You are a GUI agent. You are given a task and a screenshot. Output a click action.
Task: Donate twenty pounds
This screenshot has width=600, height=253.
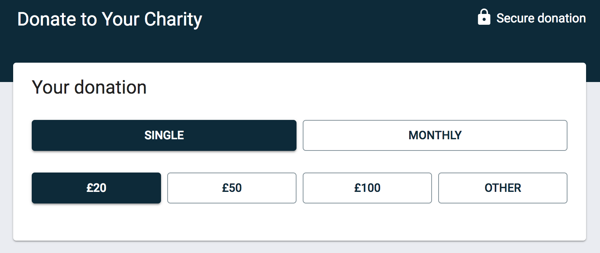(x=96, y=188)
